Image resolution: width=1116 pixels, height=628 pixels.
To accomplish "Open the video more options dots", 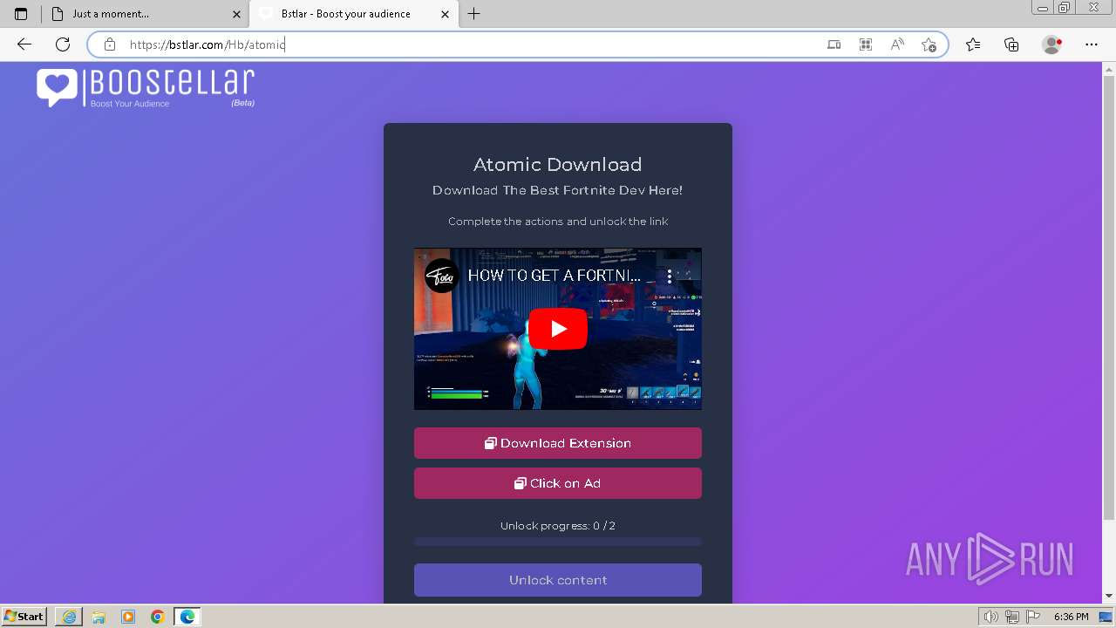I will (x=670, y=276).
